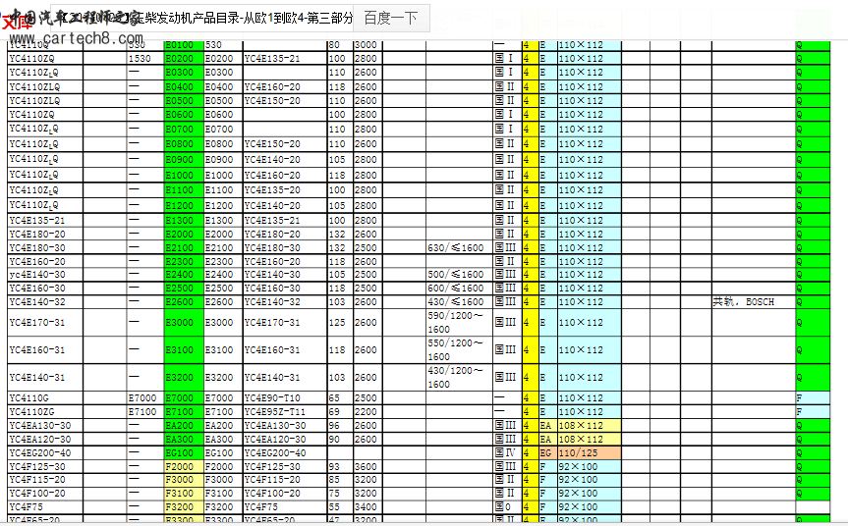Click the 1530 cell in YC4110ZQ row

pyautogui.click(x=145, y=58)
